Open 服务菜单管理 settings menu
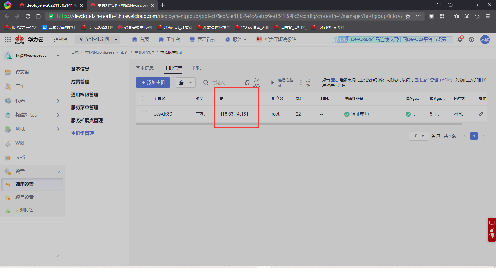 tap(84, 108)
